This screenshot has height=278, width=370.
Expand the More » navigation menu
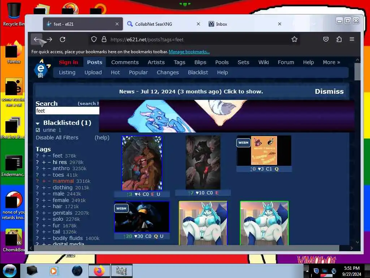tap(331, 62)
